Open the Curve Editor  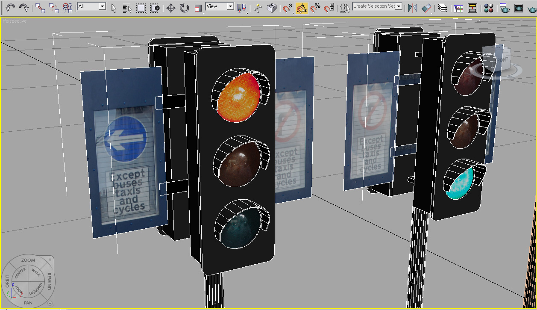point(459,8)
